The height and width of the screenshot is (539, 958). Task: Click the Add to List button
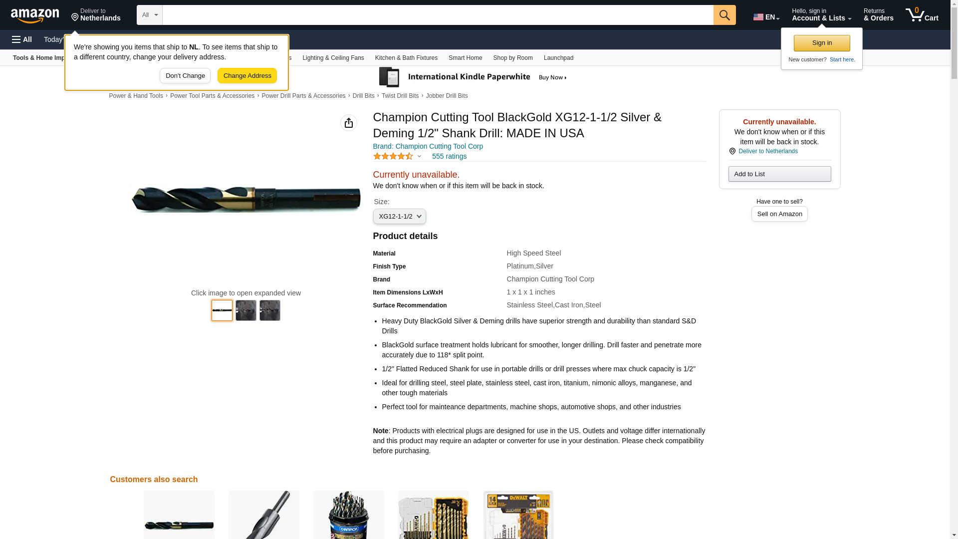pos(779,174)
